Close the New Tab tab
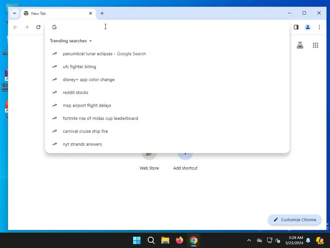The height and width of the screenshot is (248, 330). point(91,13)
